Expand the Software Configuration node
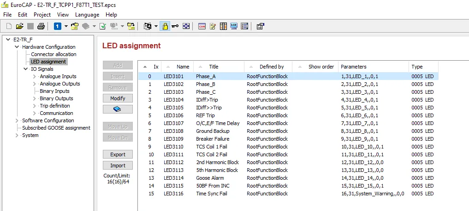This screenshot has width=469, height=211. click(x=17, y=121)
